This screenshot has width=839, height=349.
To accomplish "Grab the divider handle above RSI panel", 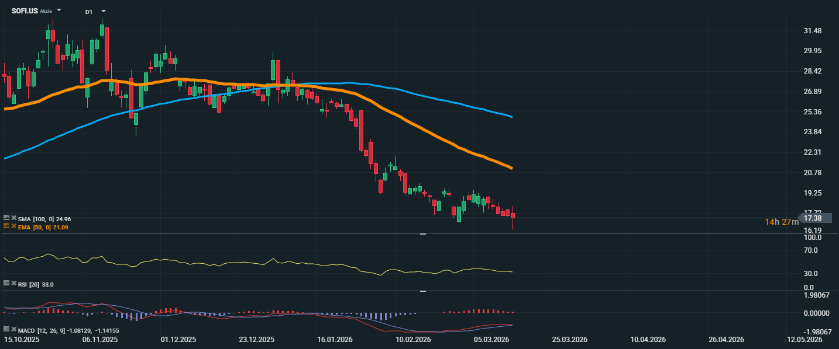I will pyautogui.click(x=422, y=234).
